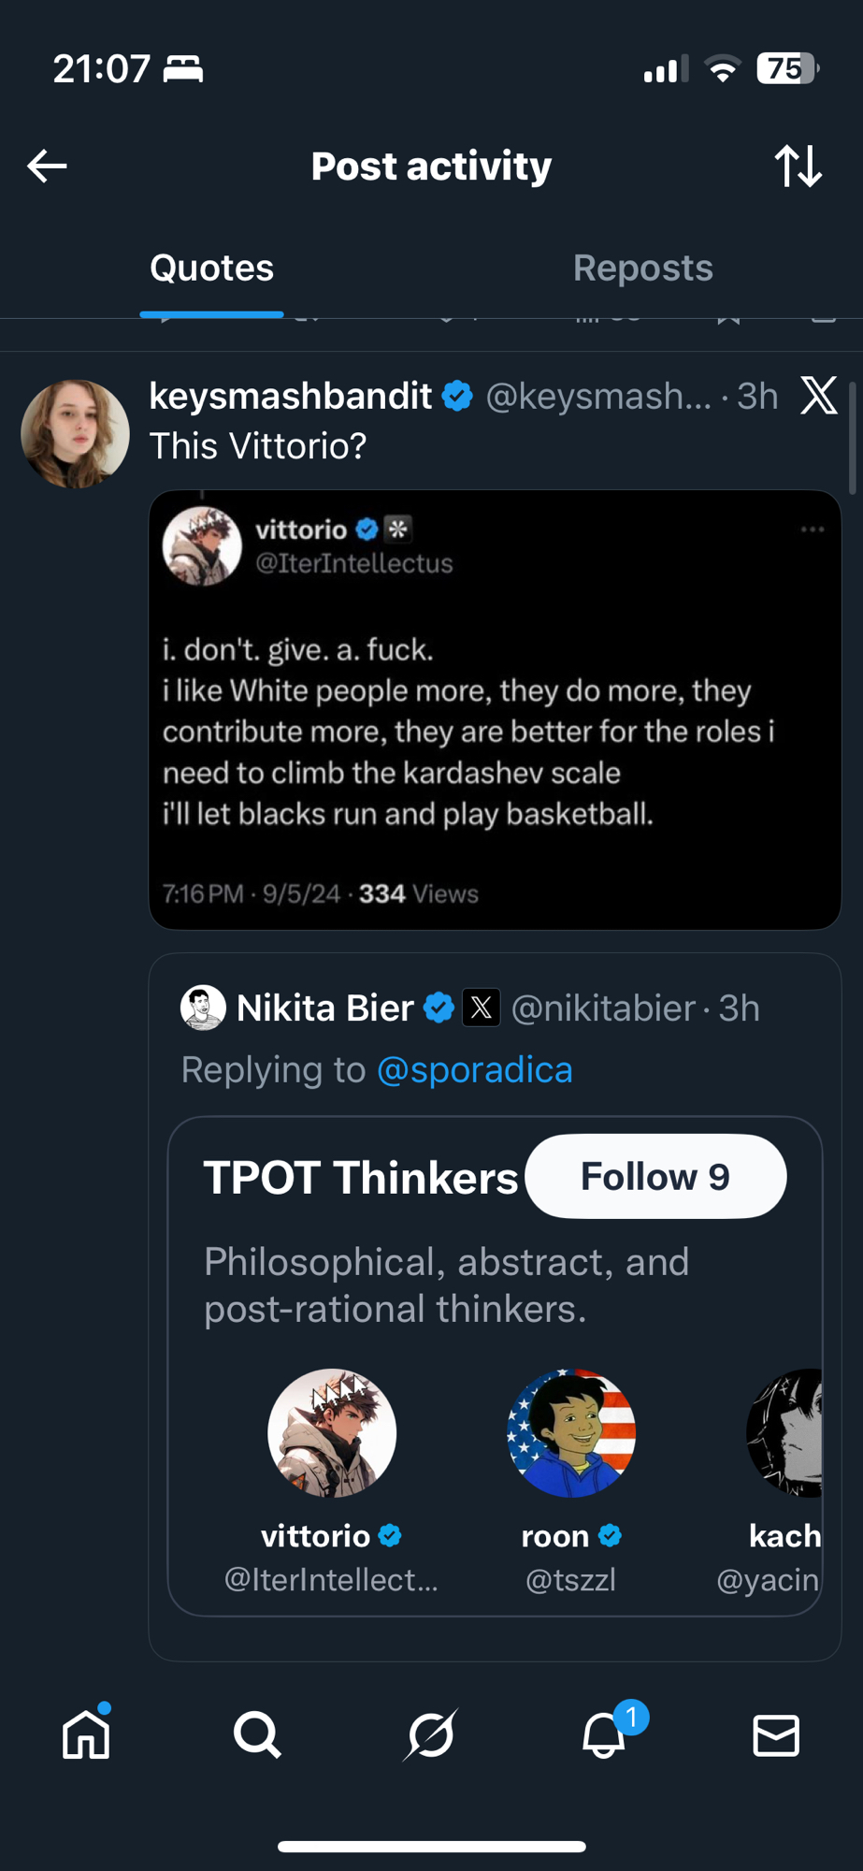The image size is (863, 1871).
Task: Open the Notifications bell icon
Action: 604,1735
